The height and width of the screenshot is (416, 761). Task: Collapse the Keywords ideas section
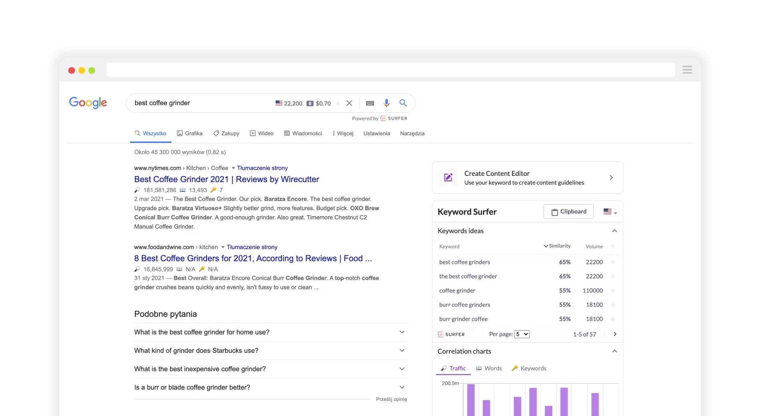tap(614, 231)
